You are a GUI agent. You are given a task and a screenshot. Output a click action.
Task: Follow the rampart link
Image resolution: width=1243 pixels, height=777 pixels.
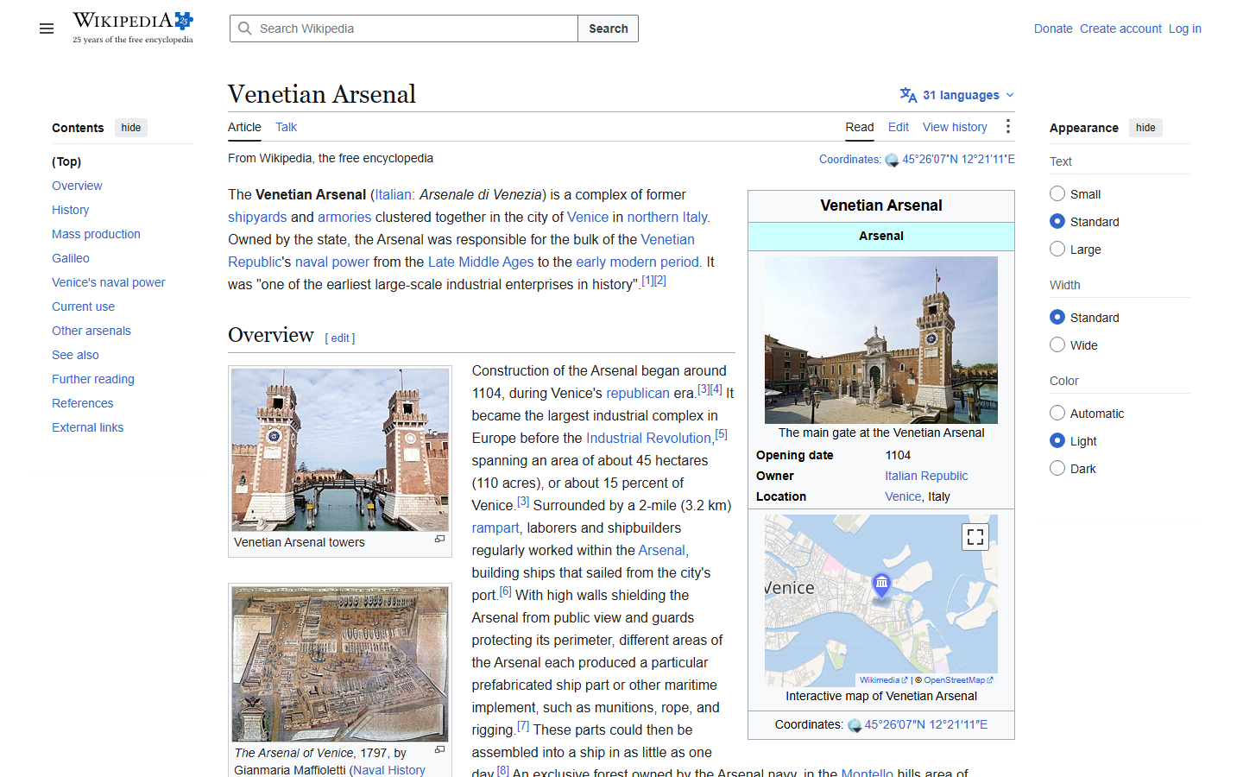pos(495,527)
